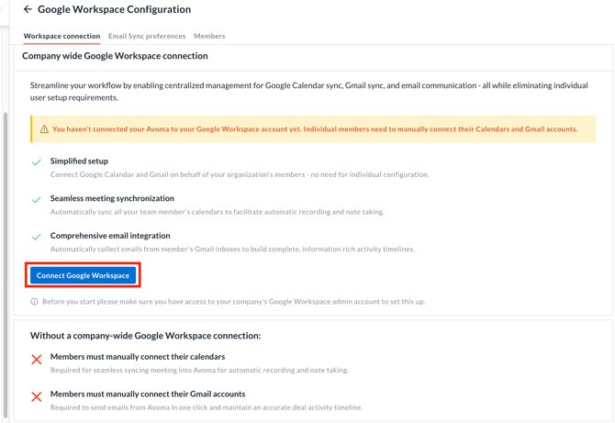Click the Company wide Google Workspace connection heading
The height and width of the screenshot is (423, 615).
[x=115, y=56]
